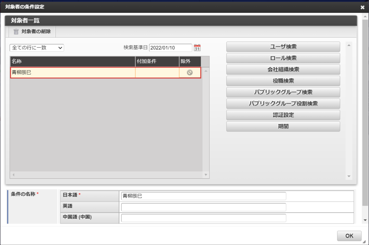This screenshot has height=245, width=369.
Task: Click the 対象者の削除 toolbar label
Action: [x=36, y=31]
